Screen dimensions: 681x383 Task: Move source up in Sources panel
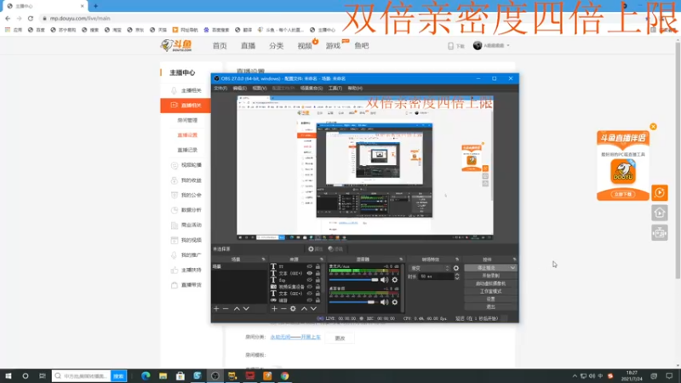pyautogui.click(x=304, y=308)
